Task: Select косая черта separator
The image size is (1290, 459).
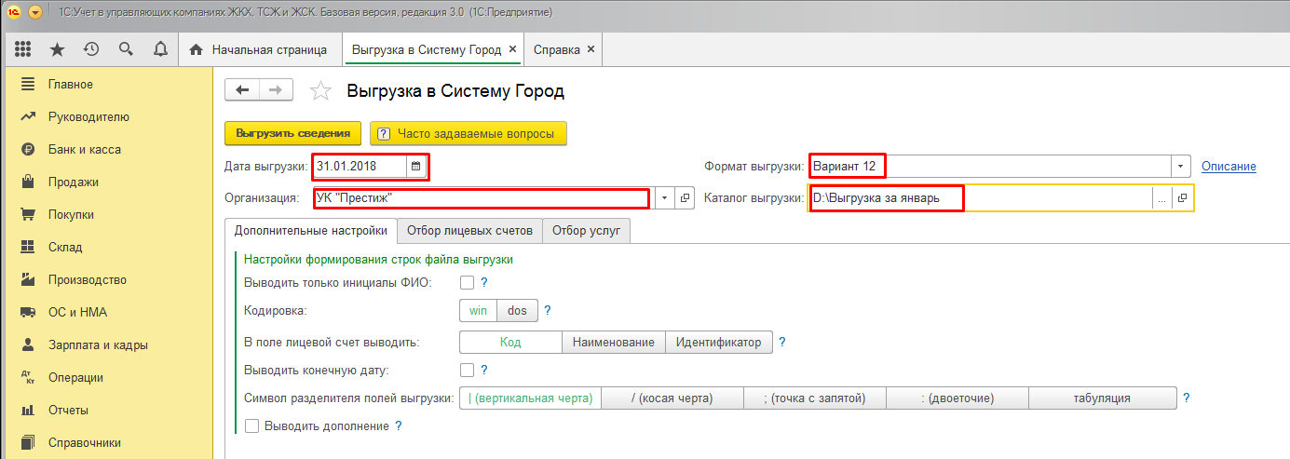Action: click(x=672, y=398)
